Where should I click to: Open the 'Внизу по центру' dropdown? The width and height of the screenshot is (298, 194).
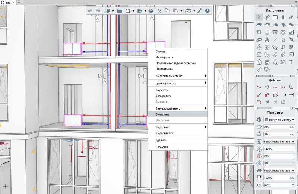pyautogui.click(x=279, y=120)
